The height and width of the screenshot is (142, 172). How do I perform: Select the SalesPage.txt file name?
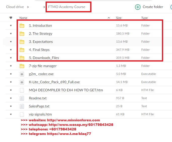(x=39, y=106)
